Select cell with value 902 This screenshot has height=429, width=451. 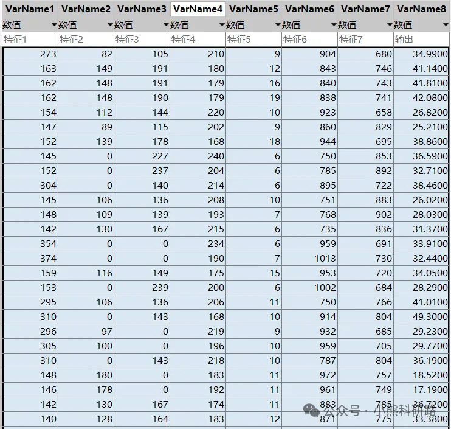coord(365,214)
